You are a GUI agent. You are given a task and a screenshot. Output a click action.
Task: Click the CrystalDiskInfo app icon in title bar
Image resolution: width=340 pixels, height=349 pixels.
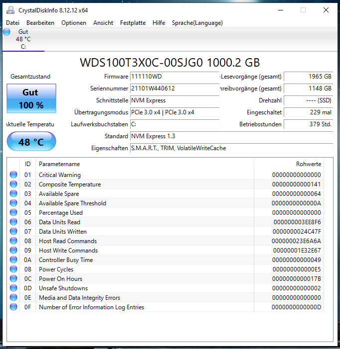point(10,10)
